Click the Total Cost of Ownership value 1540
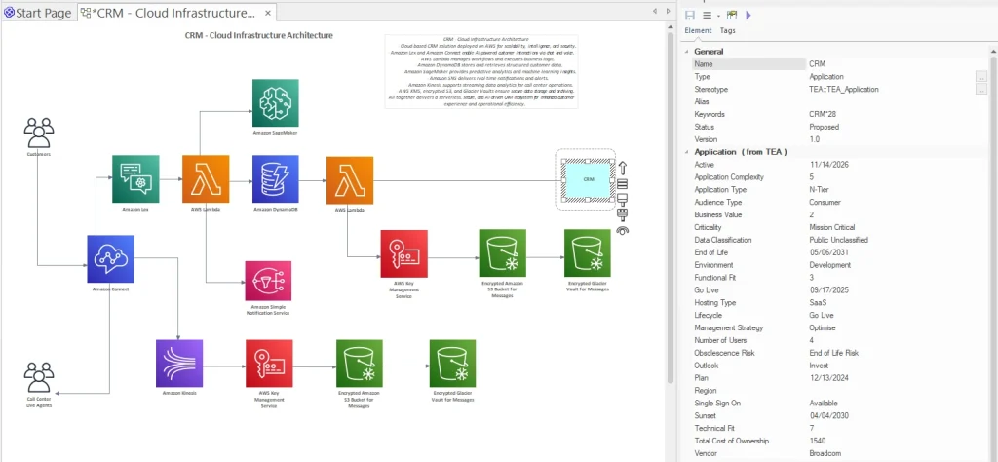The height and width of the screenshot is (462, 998). coord(817,441)
